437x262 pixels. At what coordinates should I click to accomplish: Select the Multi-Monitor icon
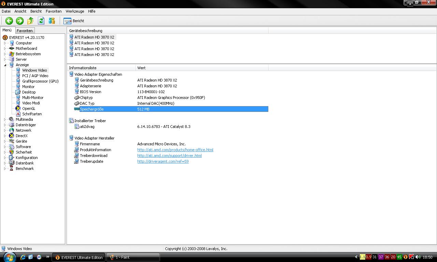pyautogui.click(x=18, y=98)
